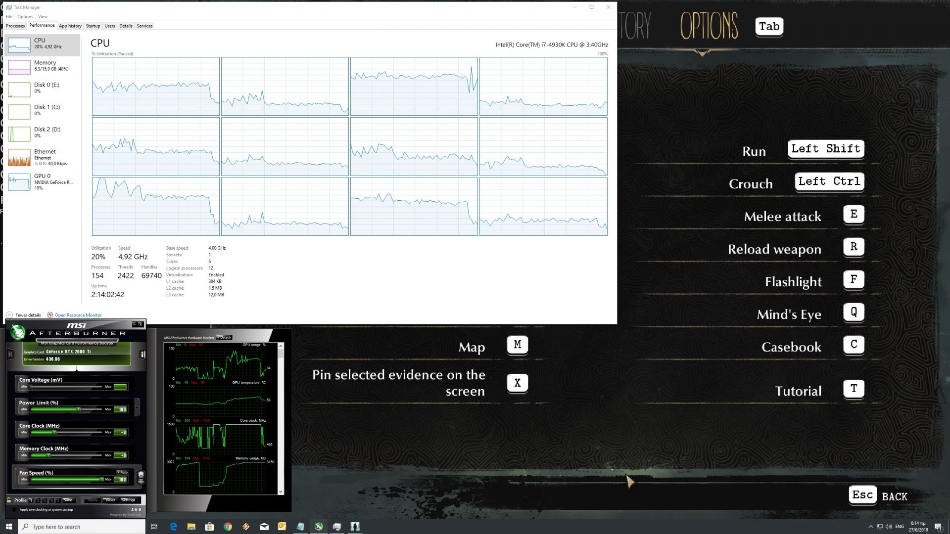
Task: Expand the Power Limit dropdown arrow
Action: pyautogui.click(x=137, y=407)
